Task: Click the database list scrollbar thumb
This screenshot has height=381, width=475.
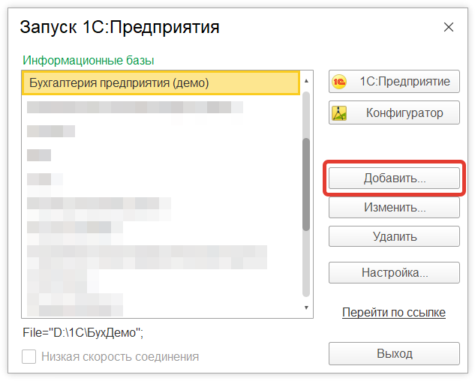Action: [306, 184]
